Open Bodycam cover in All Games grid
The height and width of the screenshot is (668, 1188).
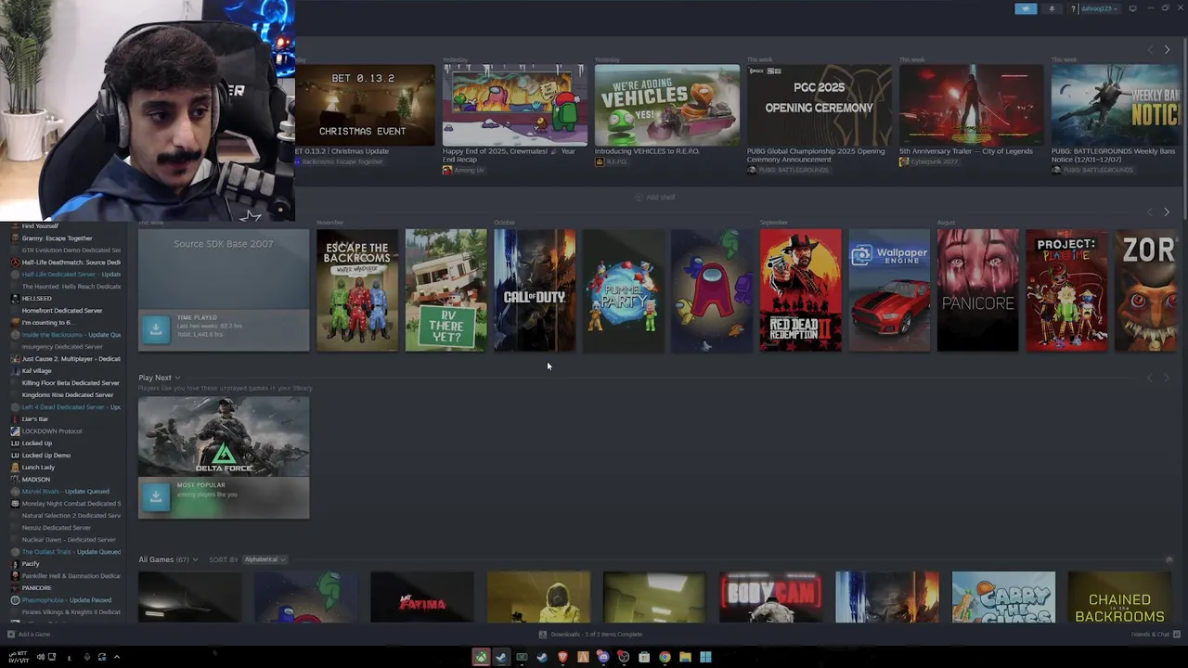coord(770,597)
